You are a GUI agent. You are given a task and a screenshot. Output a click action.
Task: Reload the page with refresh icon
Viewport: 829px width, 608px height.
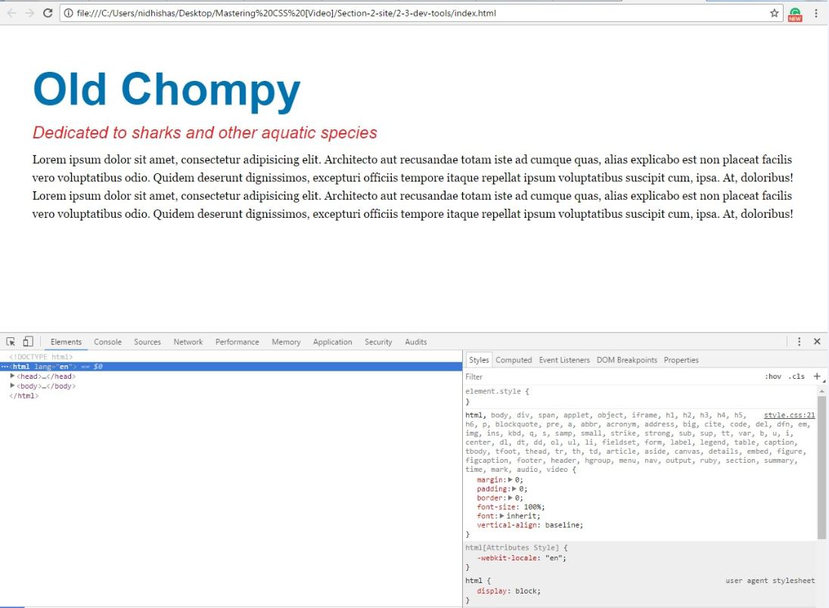point(48,13)
